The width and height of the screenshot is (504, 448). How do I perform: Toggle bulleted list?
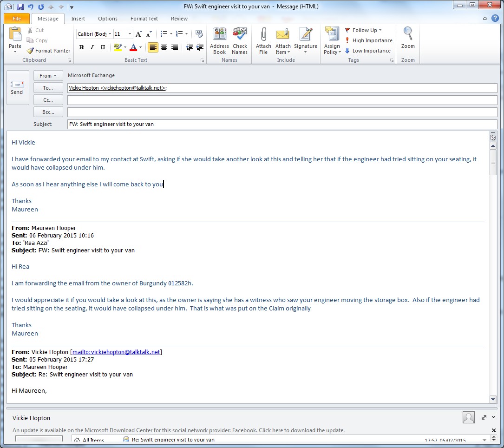click(x=164, y=34)
